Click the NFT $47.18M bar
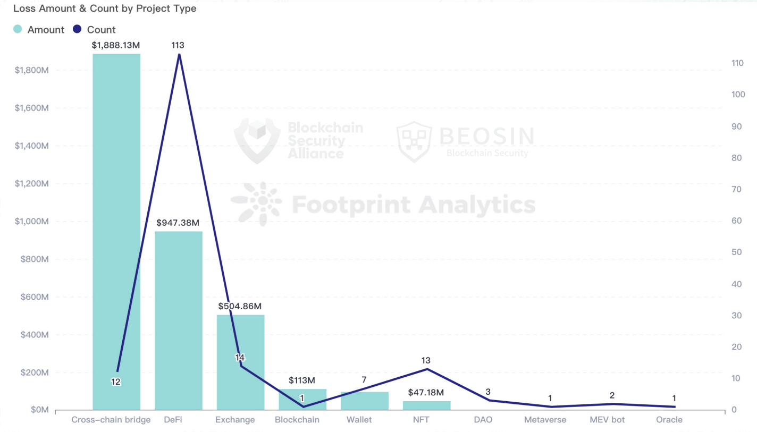The image size is (757, 432). (426, 405)
